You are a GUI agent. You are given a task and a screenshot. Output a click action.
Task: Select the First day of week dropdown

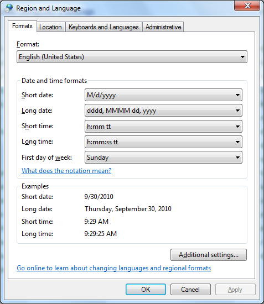pos(163,157)
